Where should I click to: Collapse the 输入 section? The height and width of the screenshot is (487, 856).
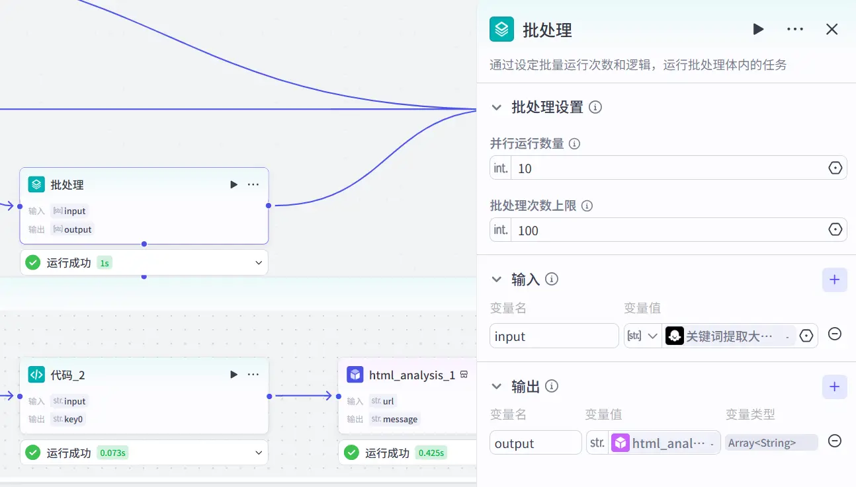point(497,279)
